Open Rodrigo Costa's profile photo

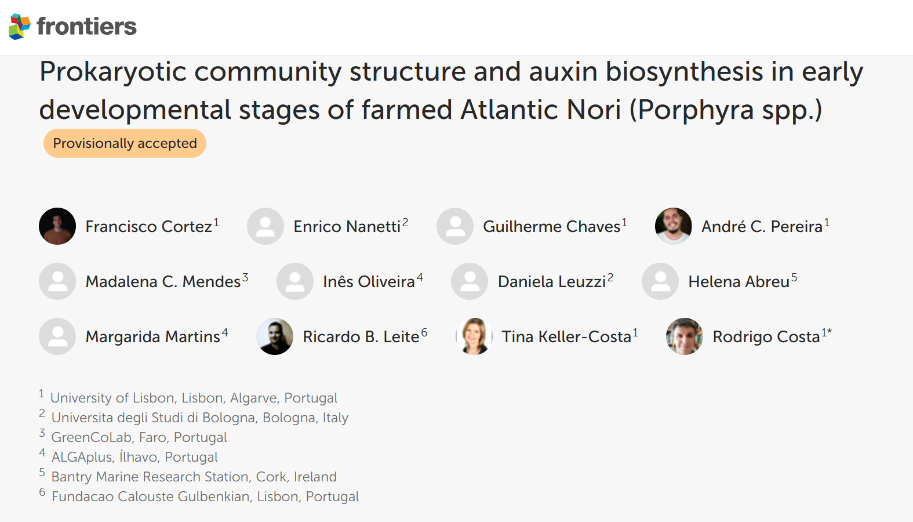pyautogui.click(x=685, y=336)
